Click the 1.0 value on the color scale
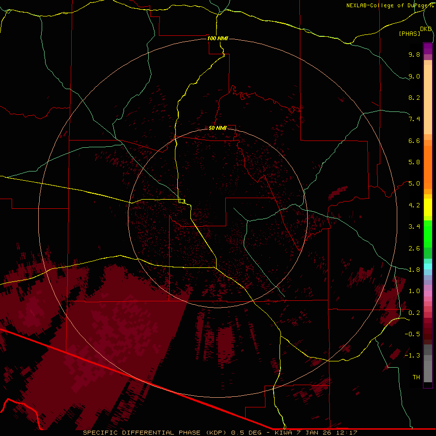This screenshot has height=436, width=436. [414, 291]
